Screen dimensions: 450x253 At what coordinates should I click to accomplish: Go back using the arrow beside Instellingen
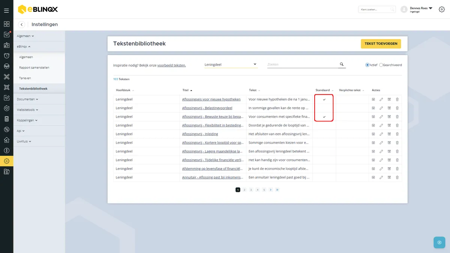pos(21,24)
